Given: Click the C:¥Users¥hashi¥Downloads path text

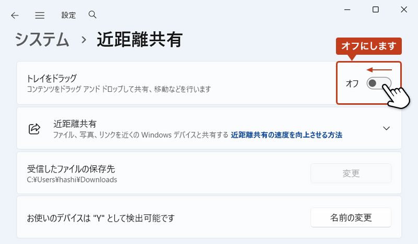Looking at the screenshot, I should coord(72,180).
